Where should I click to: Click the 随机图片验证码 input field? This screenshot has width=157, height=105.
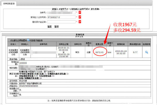pyautogui.click(x=62, y=22)
